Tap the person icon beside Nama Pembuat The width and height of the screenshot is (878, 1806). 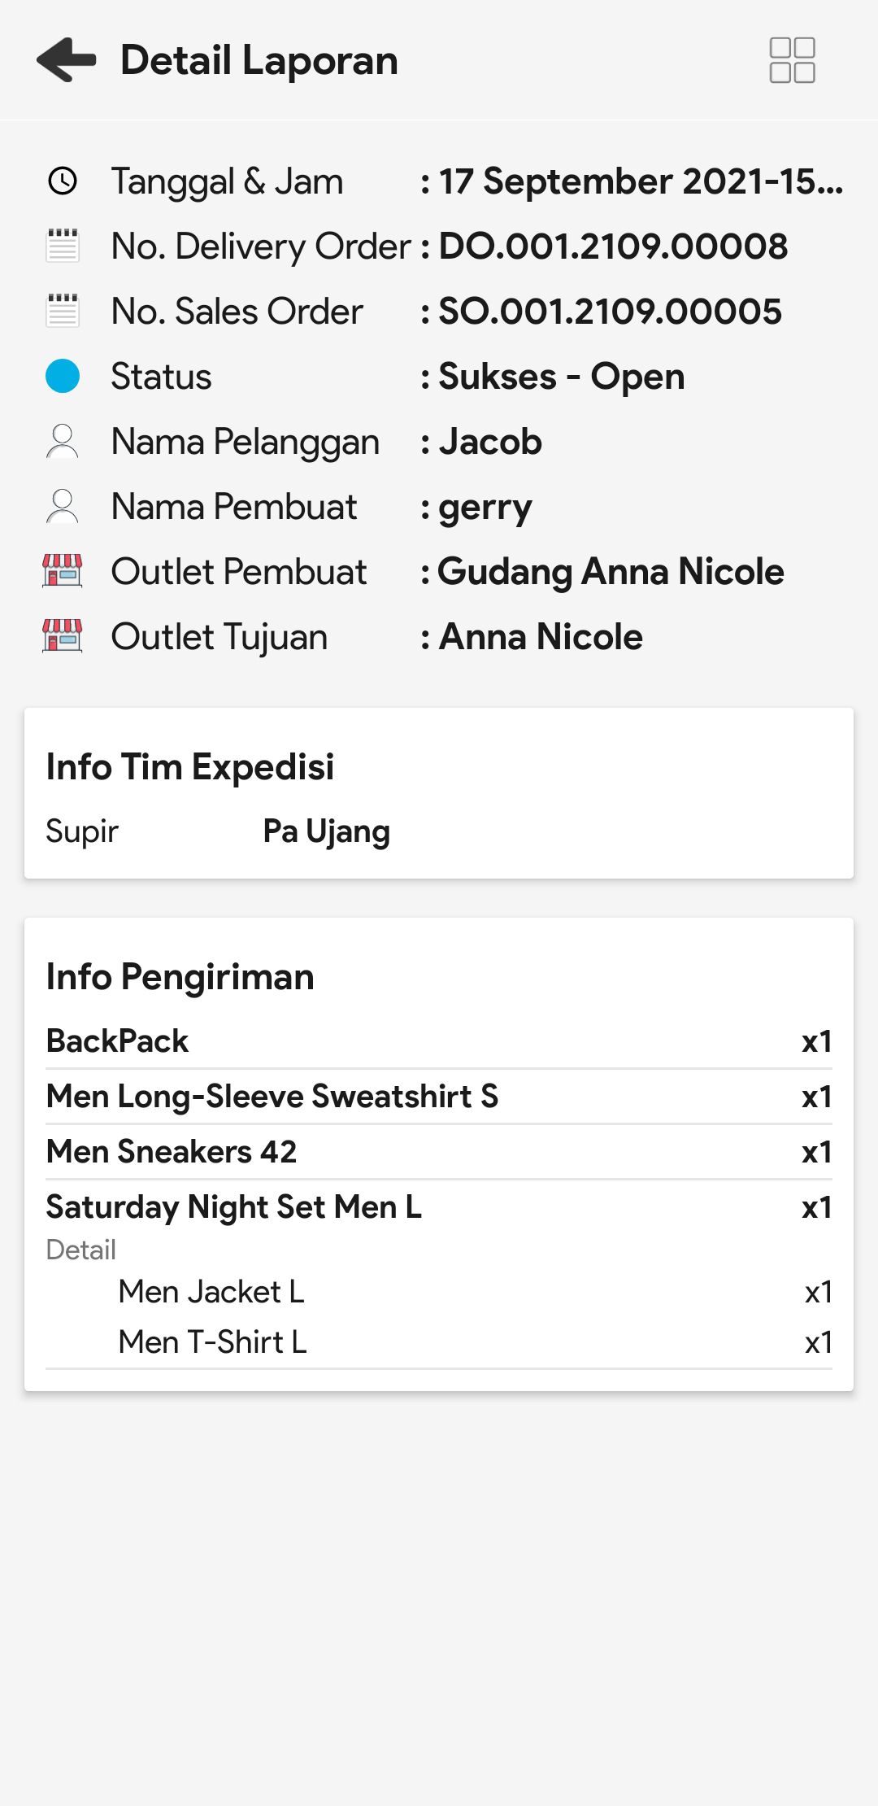click(x=63, y=506)
